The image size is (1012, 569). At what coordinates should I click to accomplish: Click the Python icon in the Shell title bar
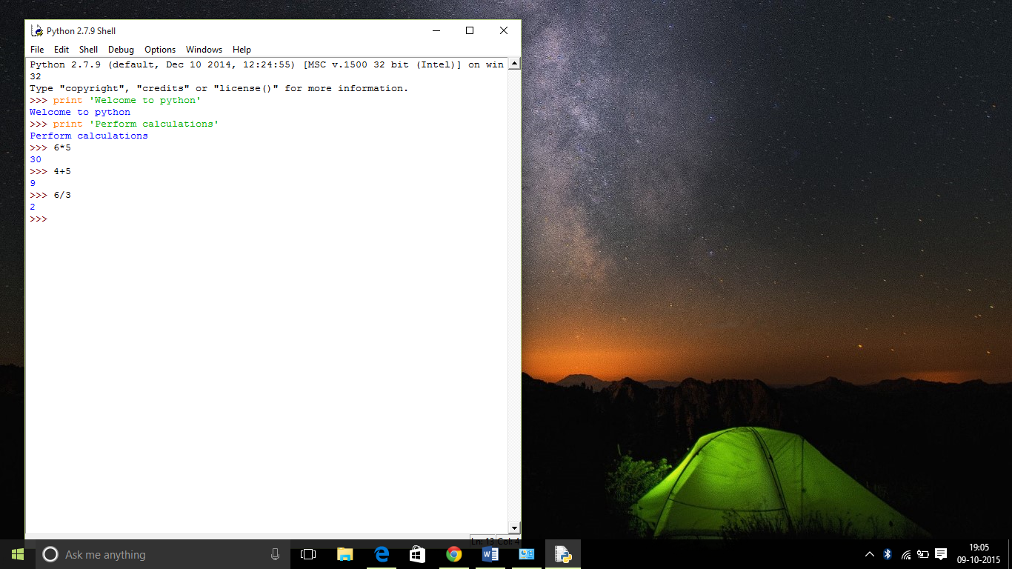point(36,30)
